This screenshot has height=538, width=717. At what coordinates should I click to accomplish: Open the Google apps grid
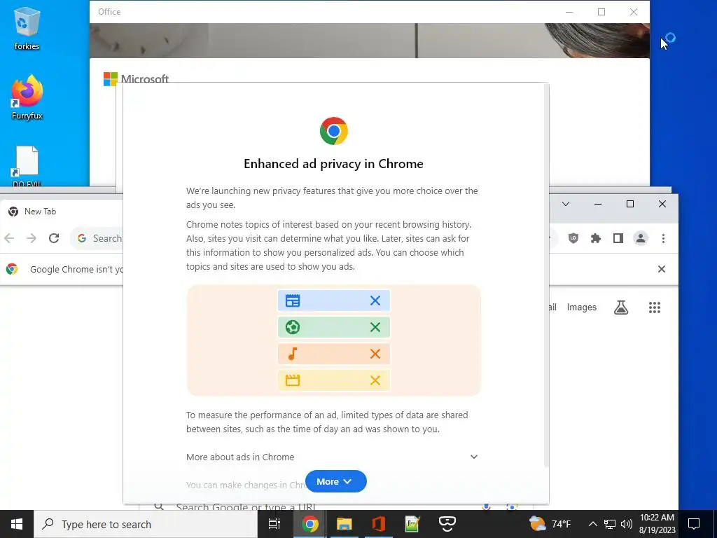[x=655, y=308]
